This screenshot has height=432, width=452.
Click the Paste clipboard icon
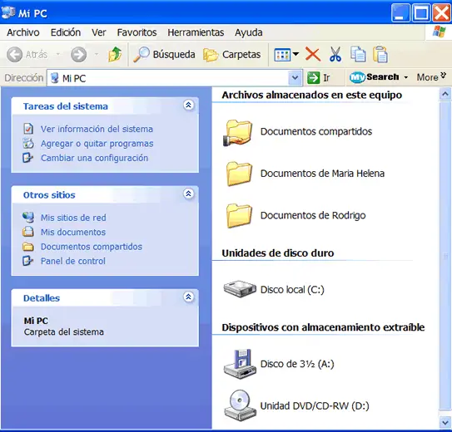click(380, 54)
